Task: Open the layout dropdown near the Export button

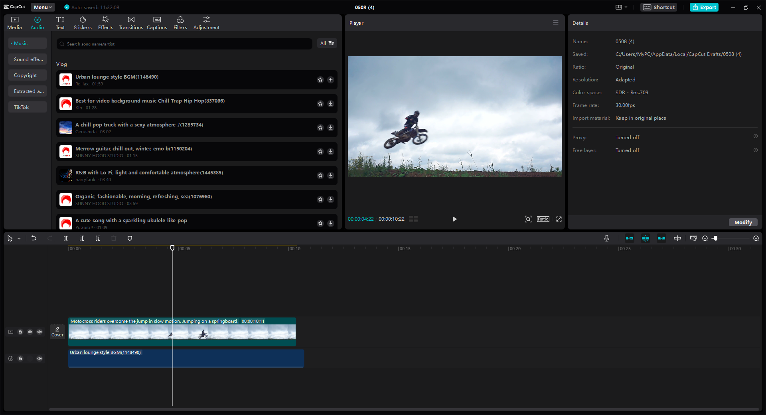Action: click(621, 7)
